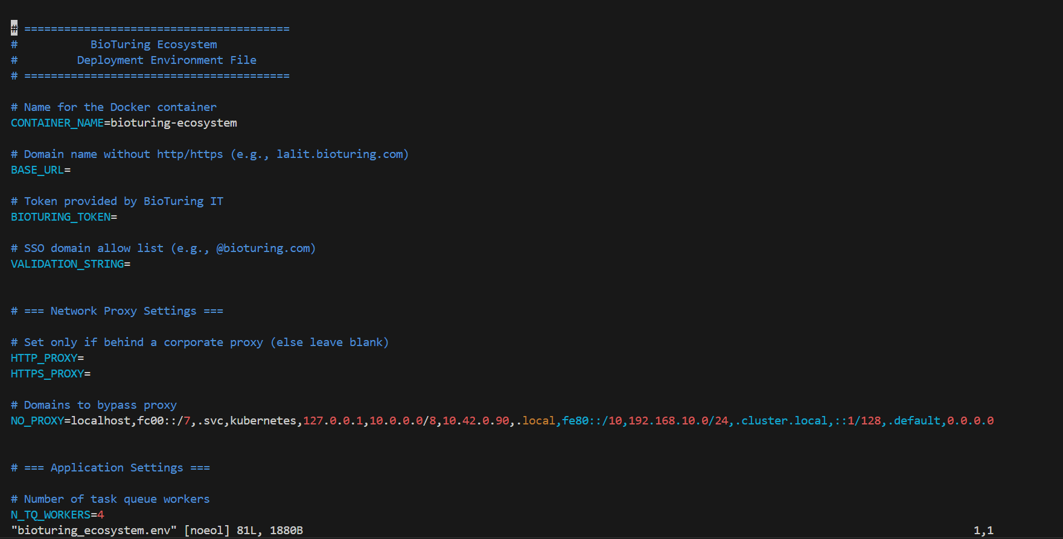Click the N_TQ_WORKERS value 4
The image size is (1063, 539).
pos(101,515)
